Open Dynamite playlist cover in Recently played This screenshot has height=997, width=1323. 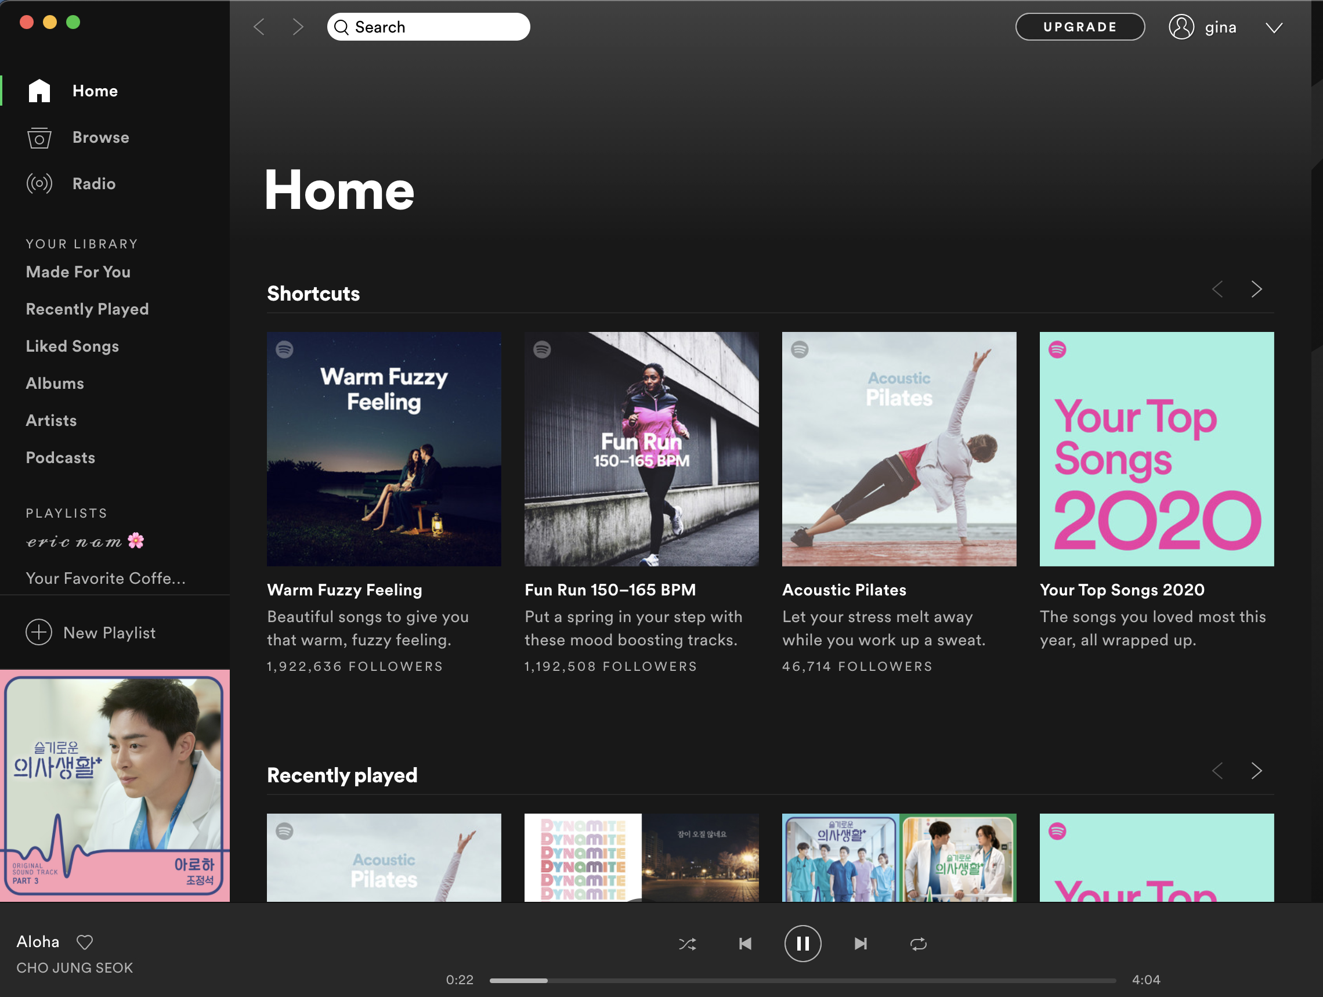click(642, 857)
